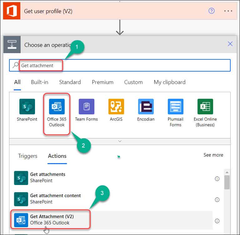
Task: Click the scrollbar up arrow in actions list
Action: 227,172
